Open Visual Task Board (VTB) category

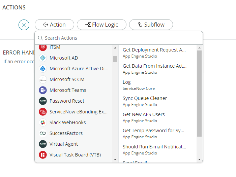coord(75,155)
